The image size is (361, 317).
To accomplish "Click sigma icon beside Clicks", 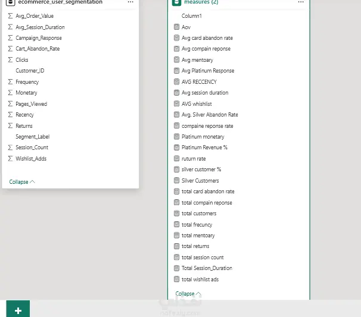I will click(10, 59).
